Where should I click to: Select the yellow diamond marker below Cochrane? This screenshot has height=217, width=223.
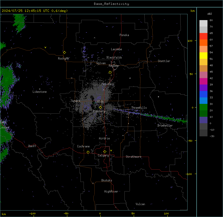pyautogui.click(x=88, y=152)
